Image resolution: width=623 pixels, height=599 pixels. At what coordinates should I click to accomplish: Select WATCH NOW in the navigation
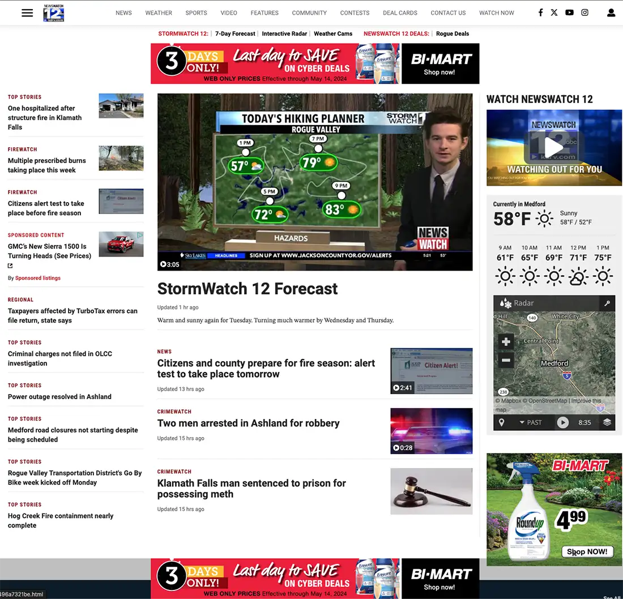pos(497,12)
